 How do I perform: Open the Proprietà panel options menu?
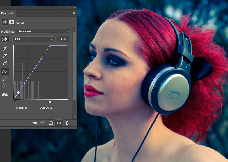(74, 13)
